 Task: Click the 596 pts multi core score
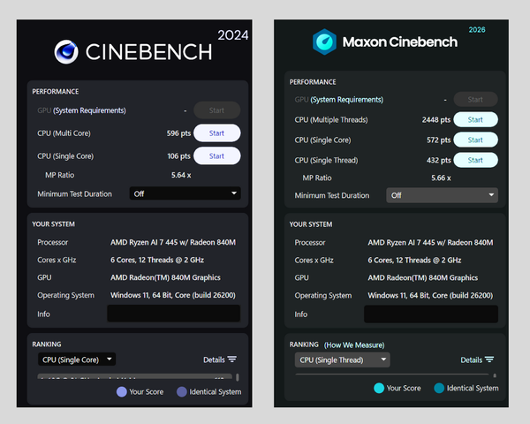click(178, 133)
